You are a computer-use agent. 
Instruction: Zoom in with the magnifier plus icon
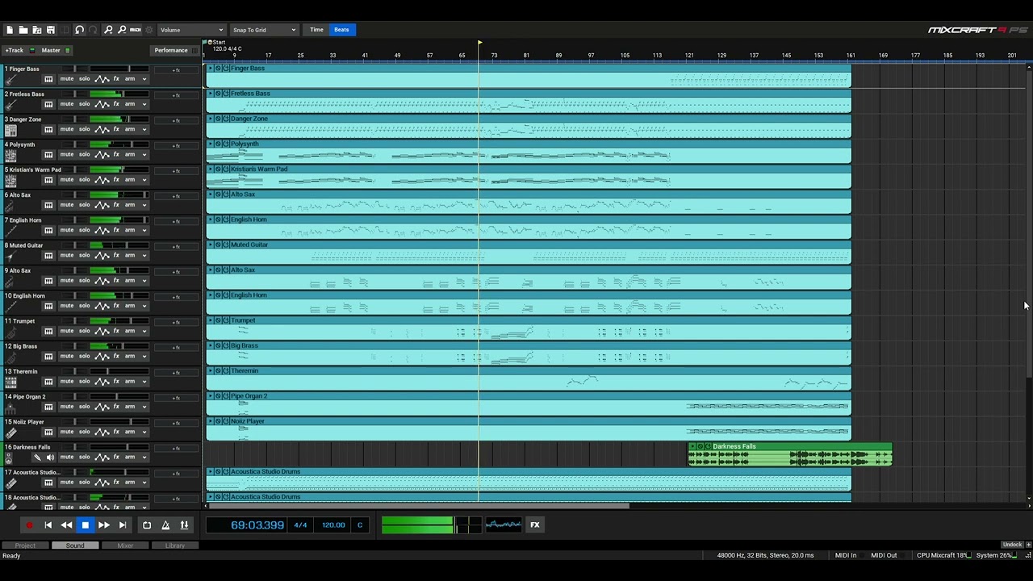pos(108,30)
